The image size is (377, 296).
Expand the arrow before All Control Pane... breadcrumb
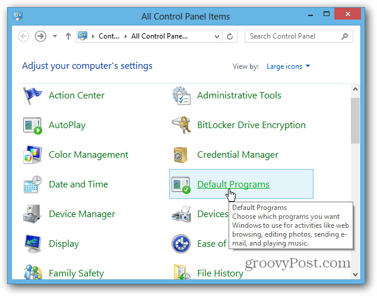pos(126,37)
